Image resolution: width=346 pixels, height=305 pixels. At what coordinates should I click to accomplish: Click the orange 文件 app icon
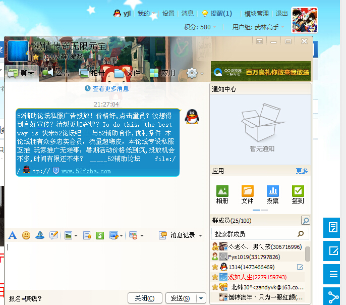[248, 194]
